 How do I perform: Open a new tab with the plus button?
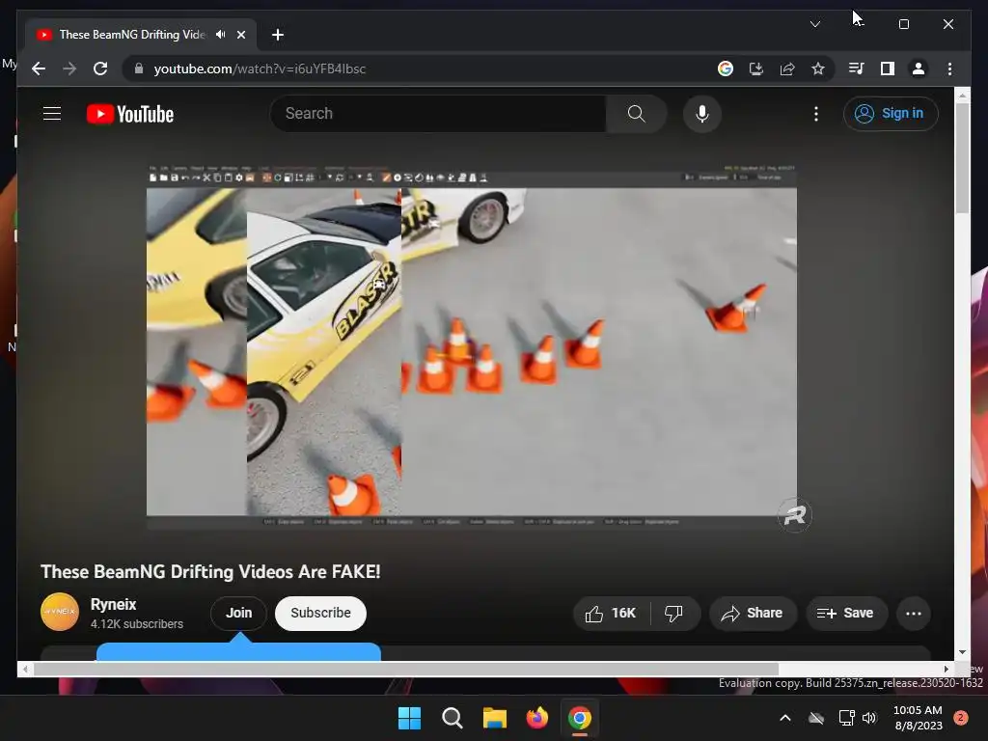278,35
